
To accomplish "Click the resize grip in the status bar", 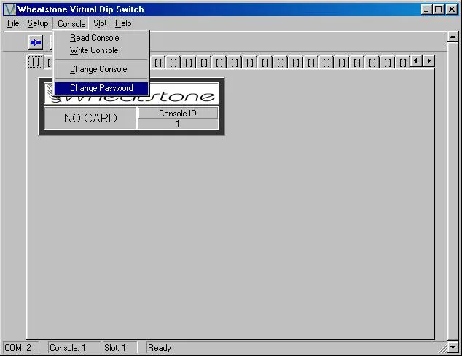I will 442,349.
